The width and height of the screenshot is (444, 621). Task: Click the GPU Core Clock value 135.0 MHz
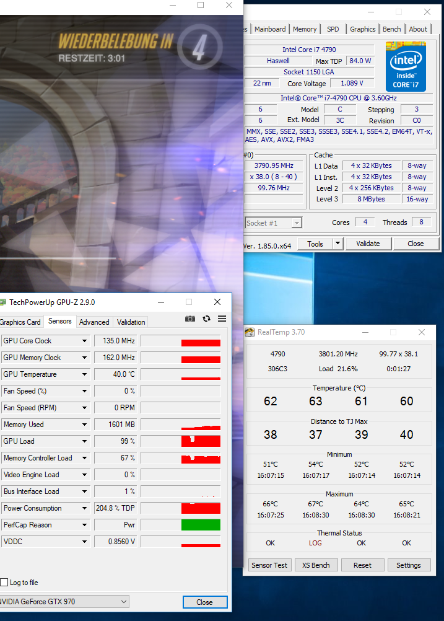coord(116,341)
